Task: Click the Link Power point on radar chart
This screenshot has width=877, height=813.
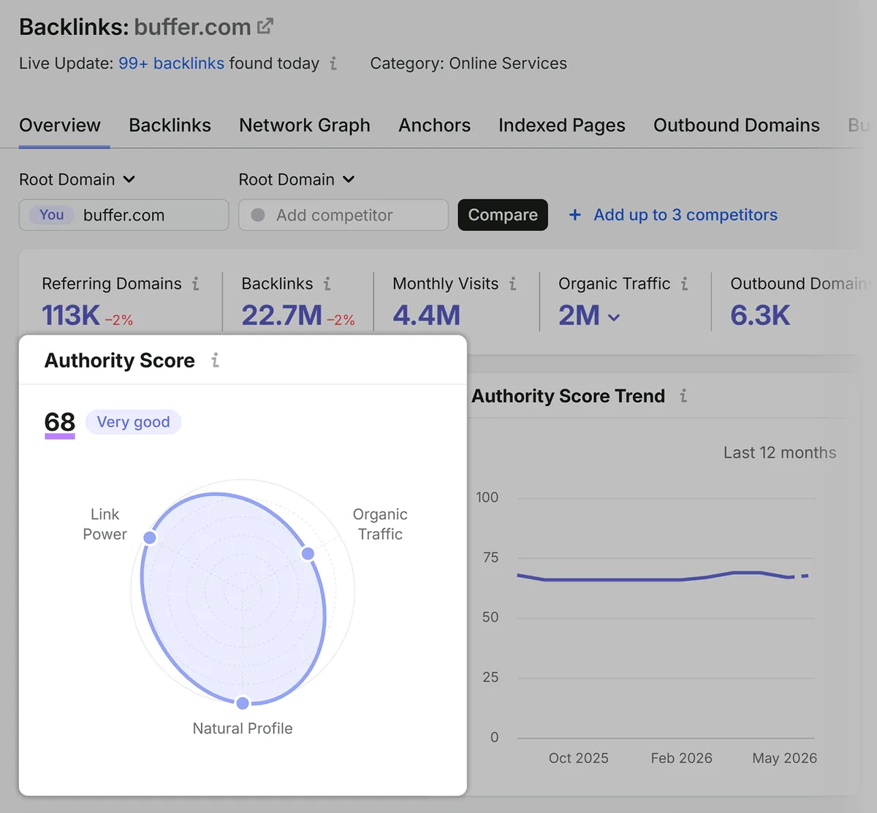Action: point(150,538)
